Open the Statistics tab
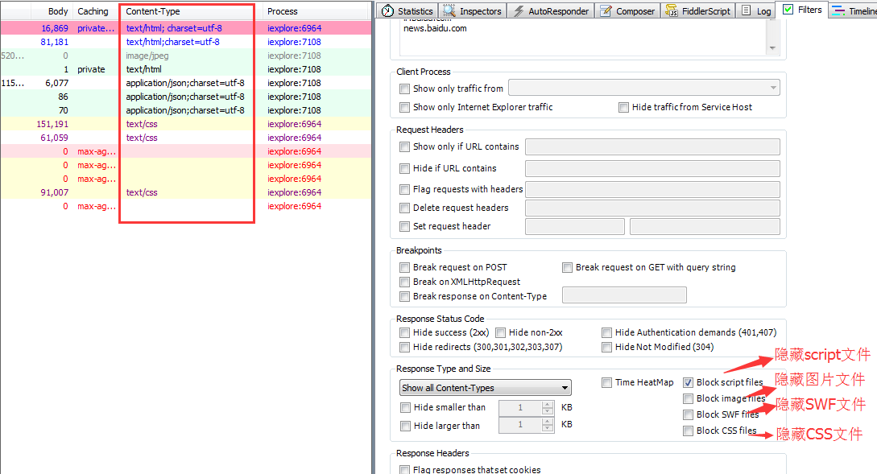Viewport: 877px width, 474px height. tap(407, 10)
